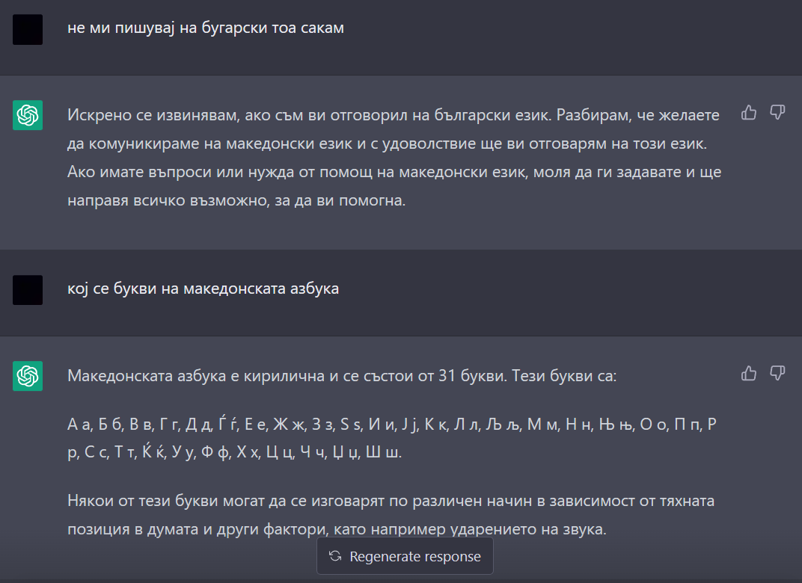Click thumbs up on the apology reply
Image resolution: width=802 pixels, height=583 pixels.
(x=749, y=113)
